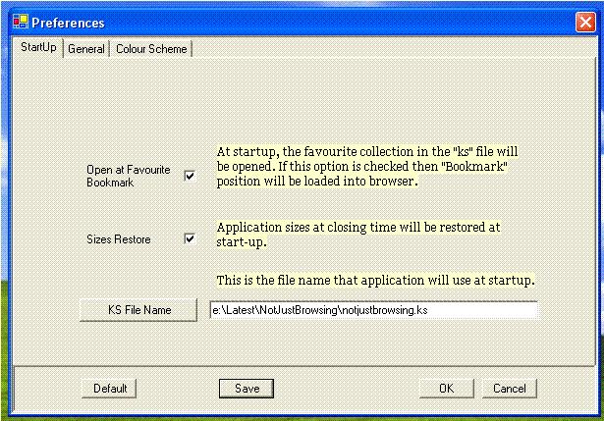
Task: Click the favourite collection startup description text
Action: pos(366,166)
